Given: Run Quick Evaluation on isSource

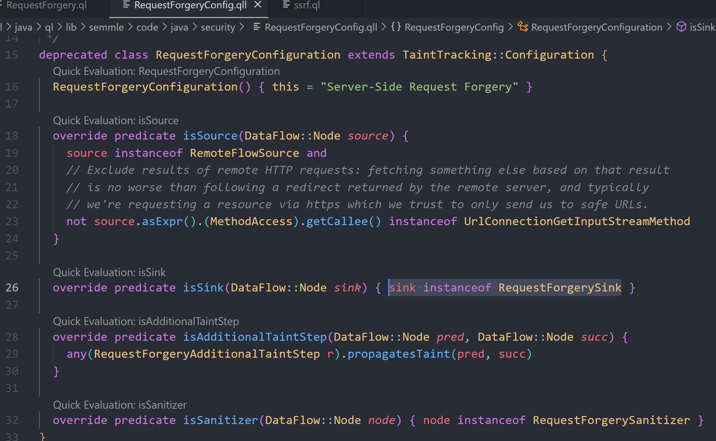Looking at the screenshot, I should click(x=116, y=120).
